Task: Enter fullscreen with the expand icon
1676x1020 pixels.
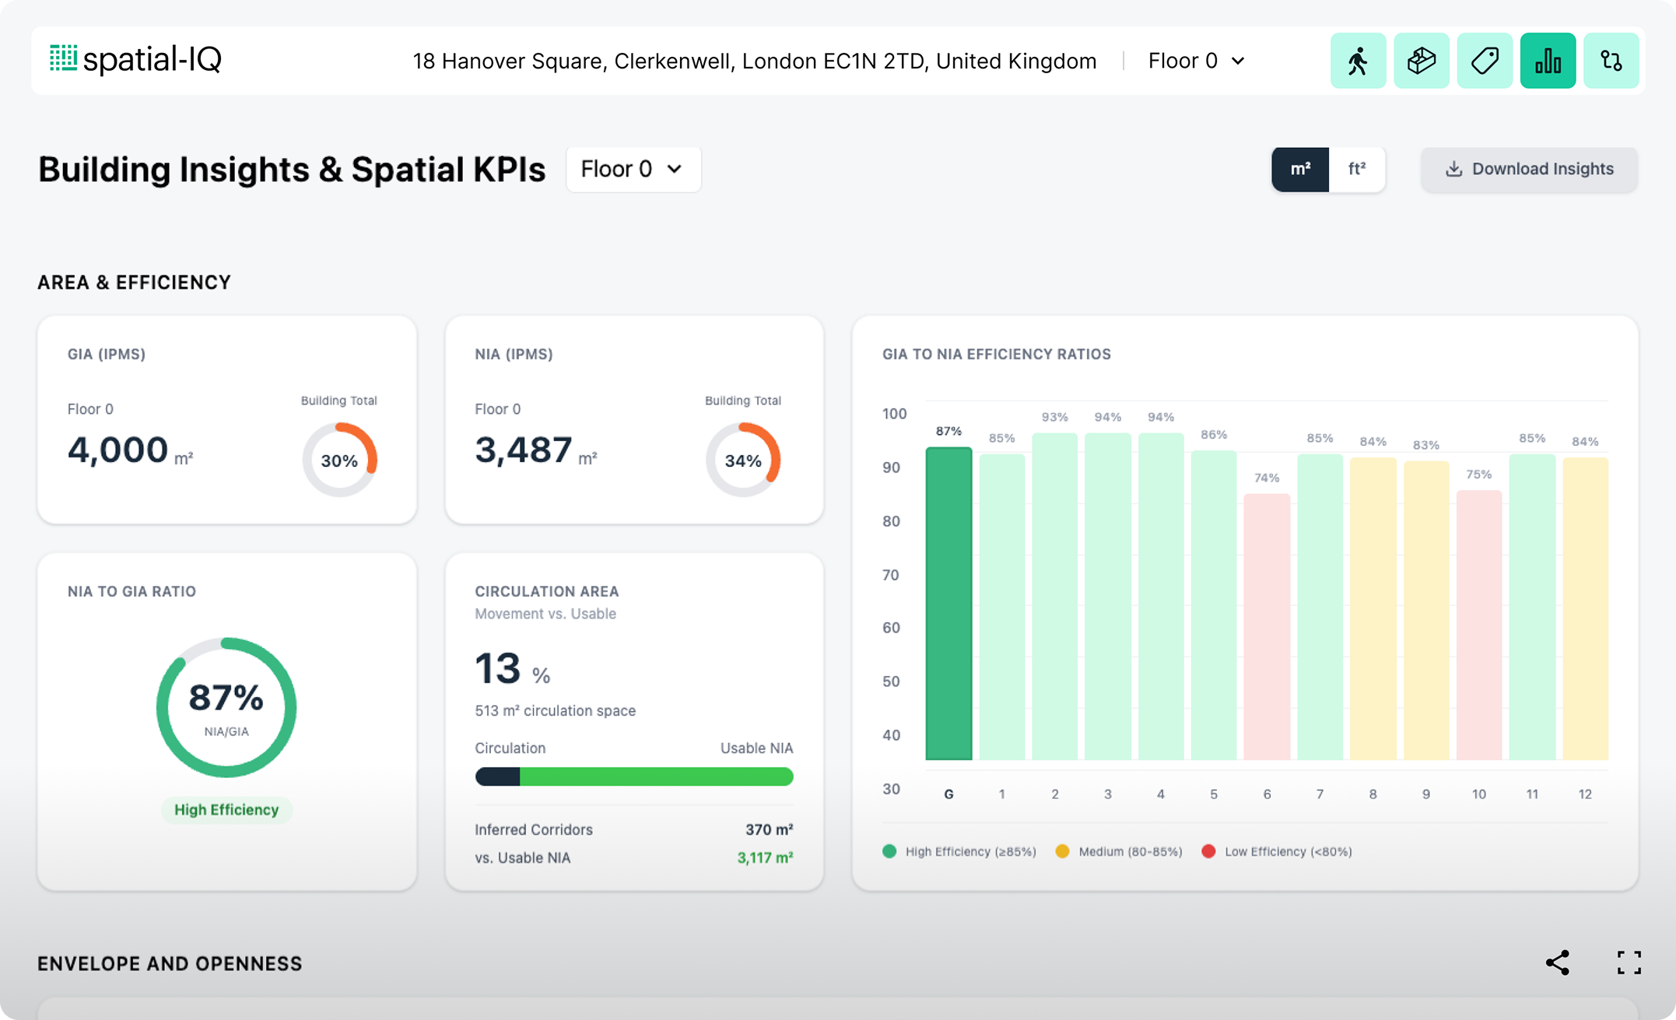Action: [x=1629, y=962]
